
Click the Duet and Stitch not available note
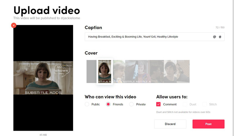tap(183, 112)
